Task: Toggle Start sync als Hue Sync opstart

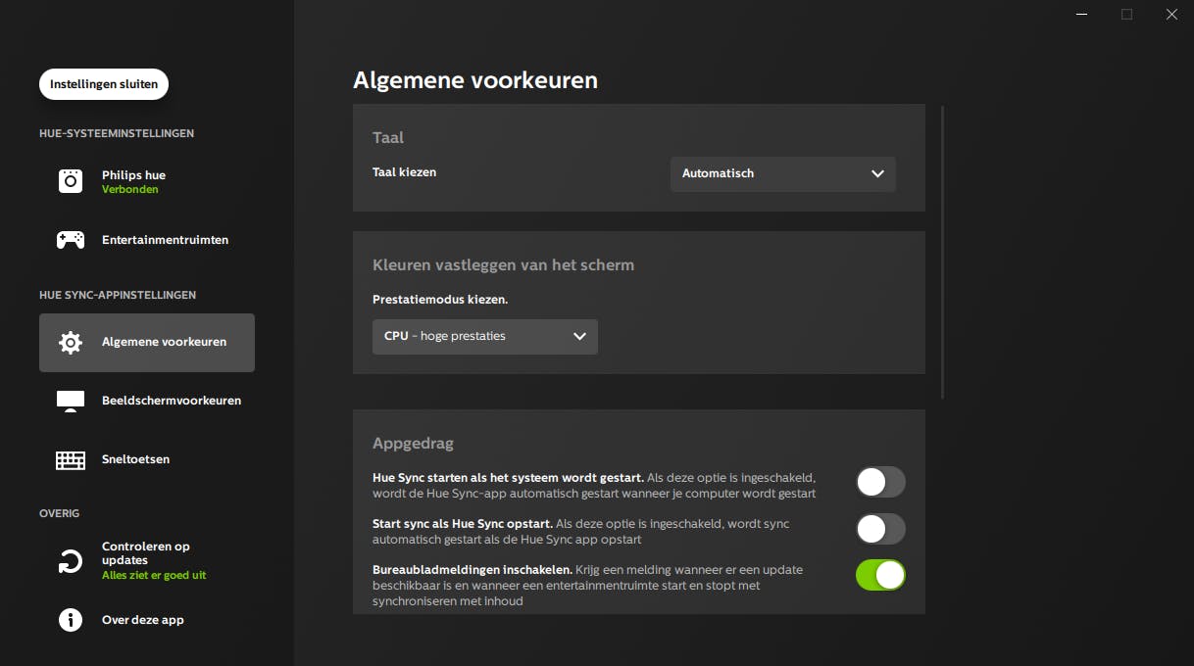Action: tap(880, 529)
